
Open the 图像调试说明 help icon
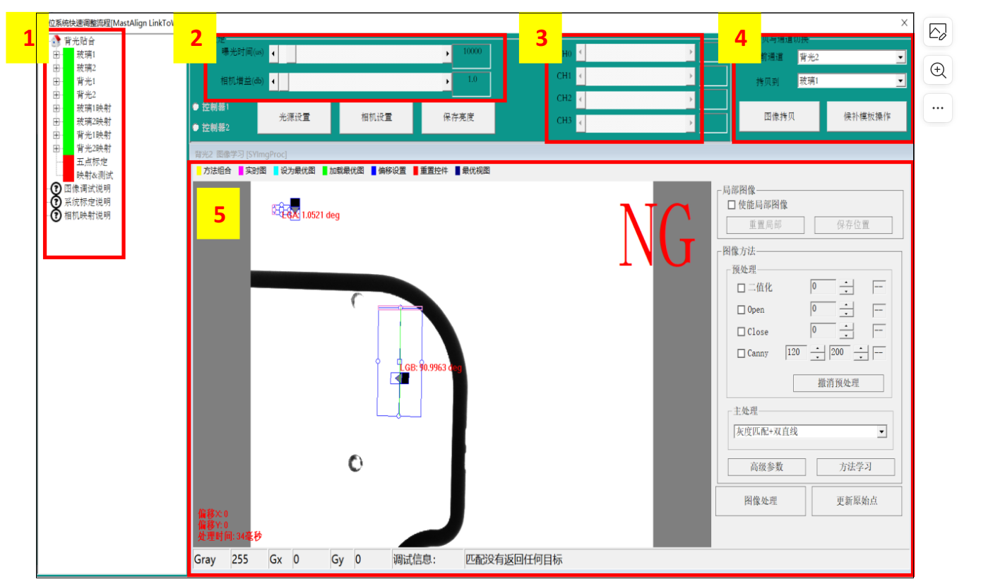click(x=56, y=189)
